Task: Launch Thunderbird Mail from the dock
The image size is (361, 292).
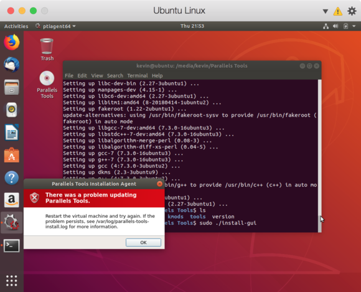Action: [x=11, y=65]
